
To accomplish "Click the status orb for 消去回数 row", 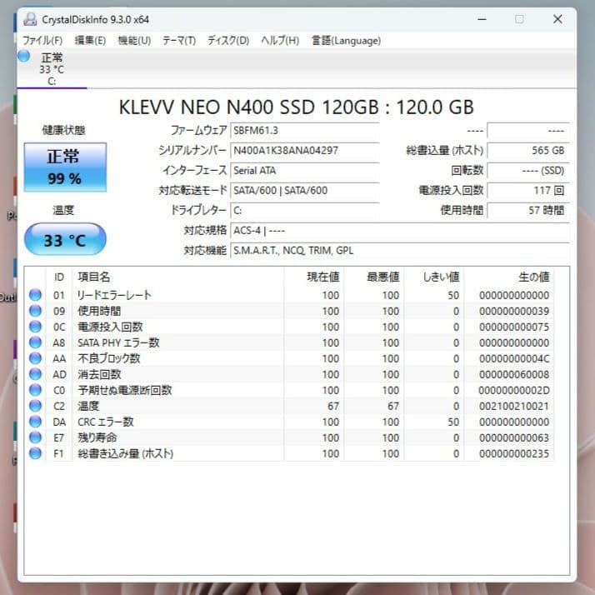I will click(35, 374).
